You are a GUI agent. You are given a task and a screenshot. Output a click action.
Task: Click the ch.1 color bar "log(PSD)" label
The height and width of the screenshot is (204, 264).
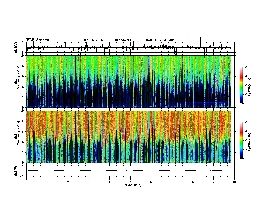coord(249,87)
